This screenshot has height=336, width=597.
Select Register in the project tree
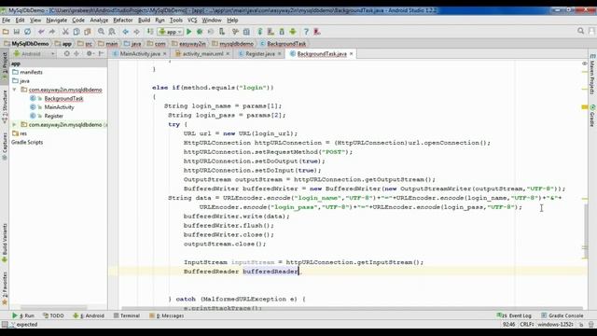click(x=54, y=116)
